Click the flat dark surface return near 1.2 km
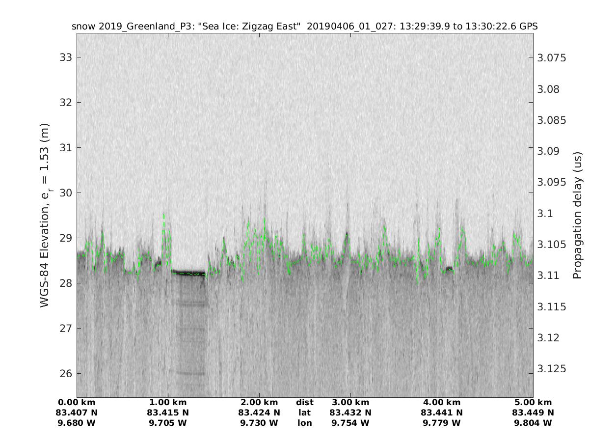 coord(188,273)
